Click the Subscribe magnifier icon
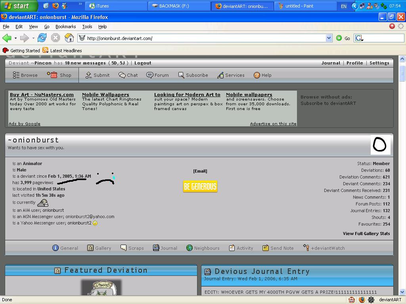Viewport: 406px width, 304px height. click(x=181, y=75)
